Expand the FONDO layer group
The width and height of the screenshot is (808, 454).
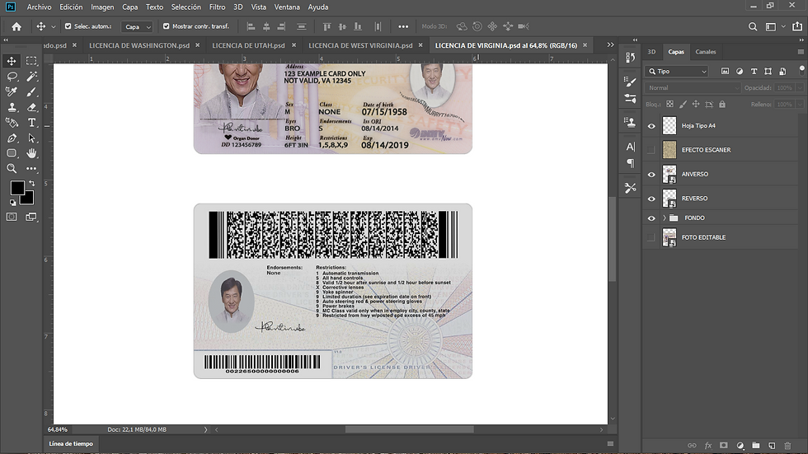point(665,218)
